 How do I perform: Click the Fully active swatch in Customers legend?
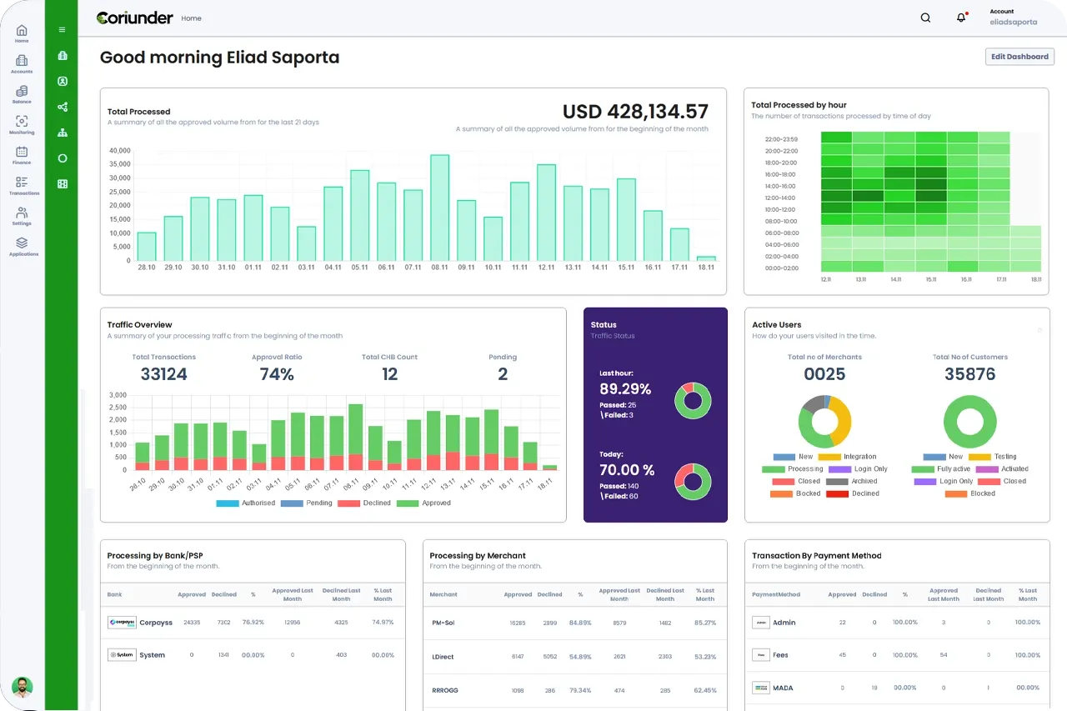pyautogui.click(x=923, y=469)
